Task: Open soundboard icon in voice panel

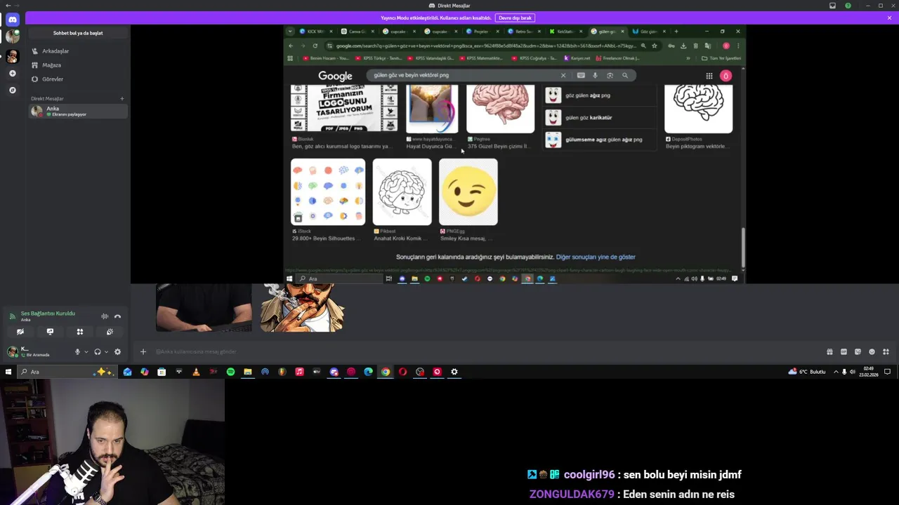Action: coord(110,332)
